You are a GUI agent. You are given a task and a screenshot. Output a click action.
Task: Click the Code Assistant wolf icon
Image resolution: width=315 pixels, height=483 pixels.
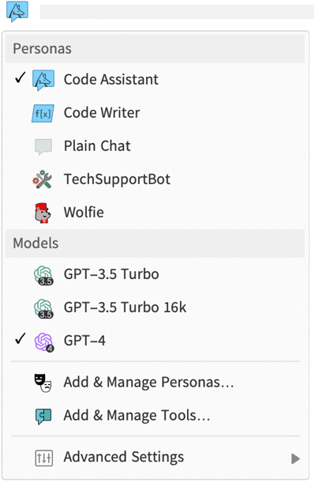(43, 80)
